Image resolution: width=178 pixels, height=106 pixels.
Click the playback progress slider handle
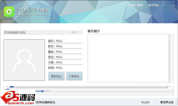click(x=12, y=87)
